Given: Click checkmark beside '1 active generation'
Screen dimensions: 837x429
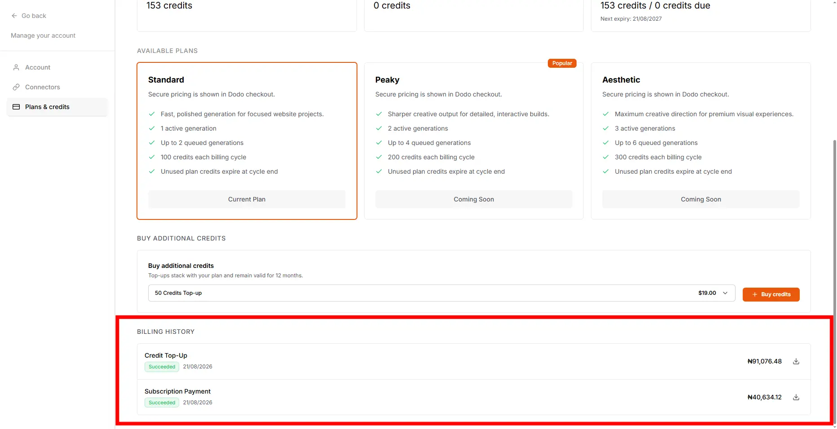Looking at the screenshot, I should click(152, 128).
